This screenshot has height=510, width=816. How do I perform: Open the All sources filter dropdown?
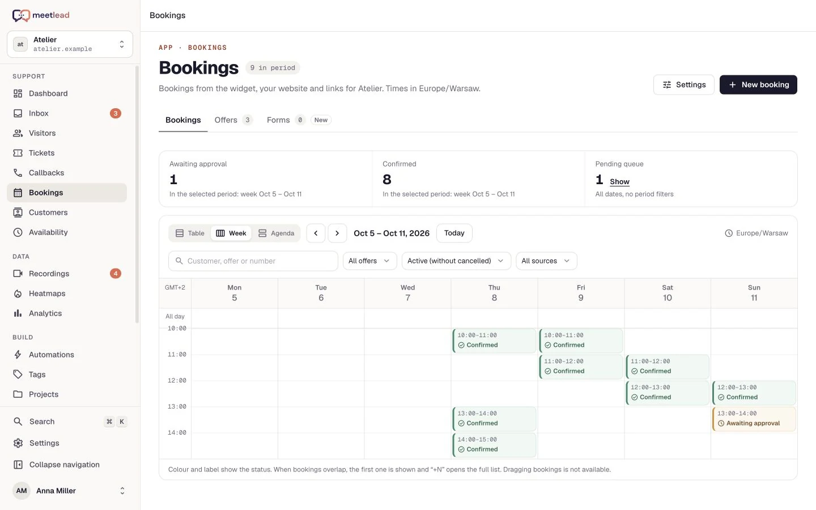pos(546,261)
